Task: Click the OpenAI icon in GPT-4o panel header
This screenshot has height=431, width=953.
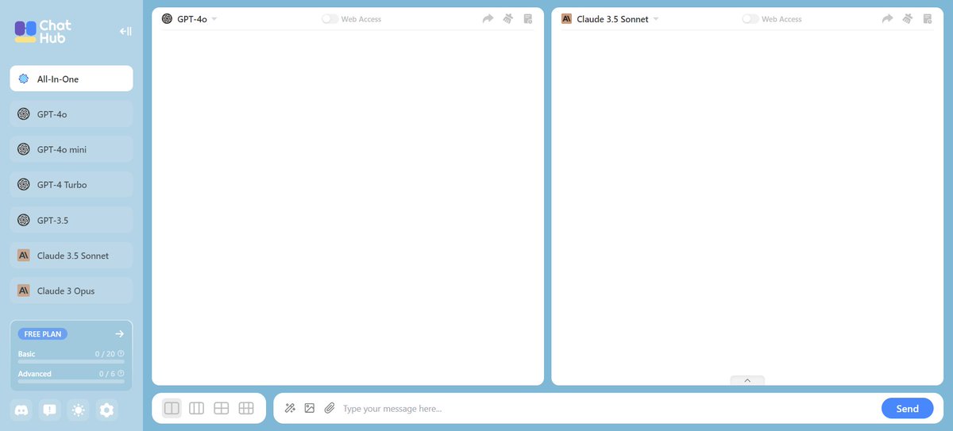Action: coord(167,18)
